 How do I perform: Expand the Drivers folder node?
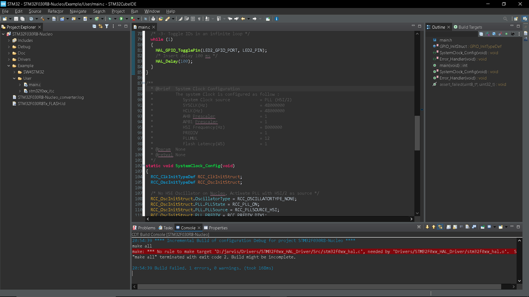pos(9,59)
